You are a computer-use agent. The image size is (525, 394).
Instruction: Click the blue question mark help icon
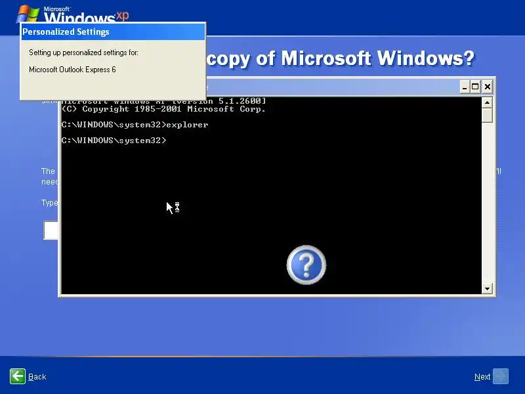pos(306,265)
